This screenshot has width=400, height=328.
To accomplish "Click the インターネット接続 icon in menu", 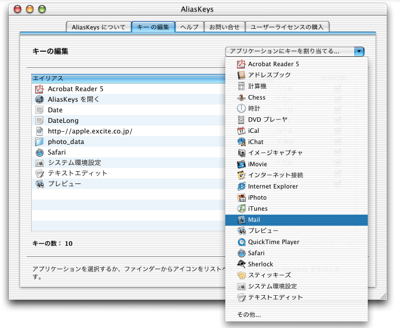I will pos(241,175).
